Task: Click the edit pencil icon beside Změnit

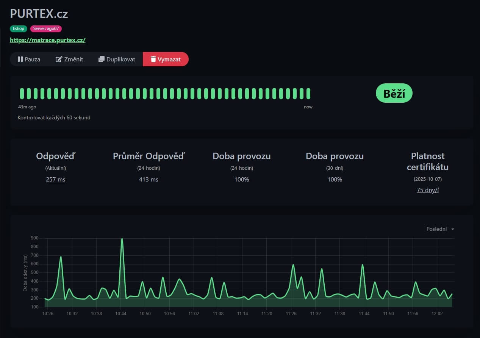Action: (x=59, y=59)
